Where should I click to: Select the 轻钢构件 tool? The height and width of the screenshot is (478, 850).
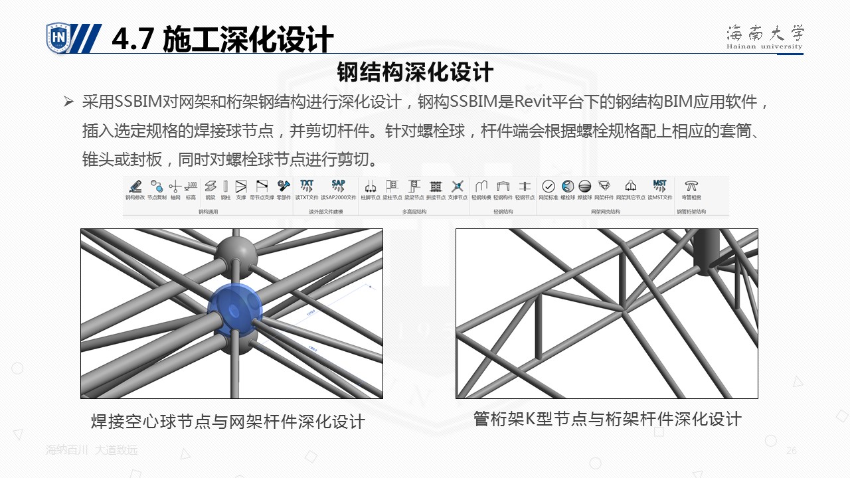click(x=503, y=190)
